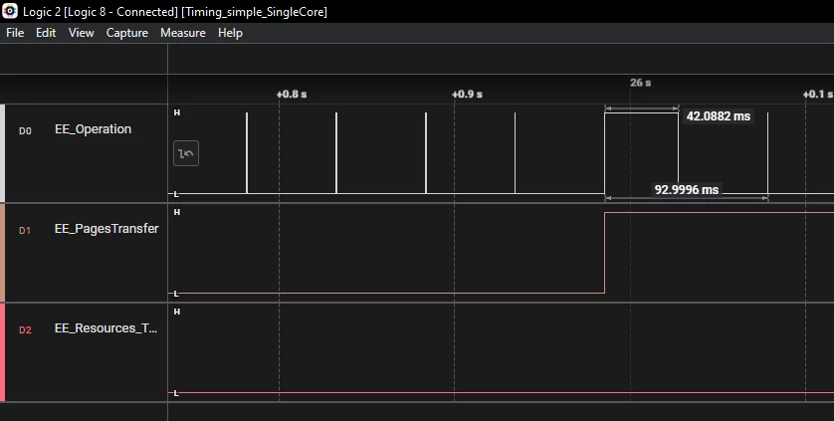This screenshot has height=421, width=834.
Task: Click the Logic 2 app icon in title bar
Action: 10,11
